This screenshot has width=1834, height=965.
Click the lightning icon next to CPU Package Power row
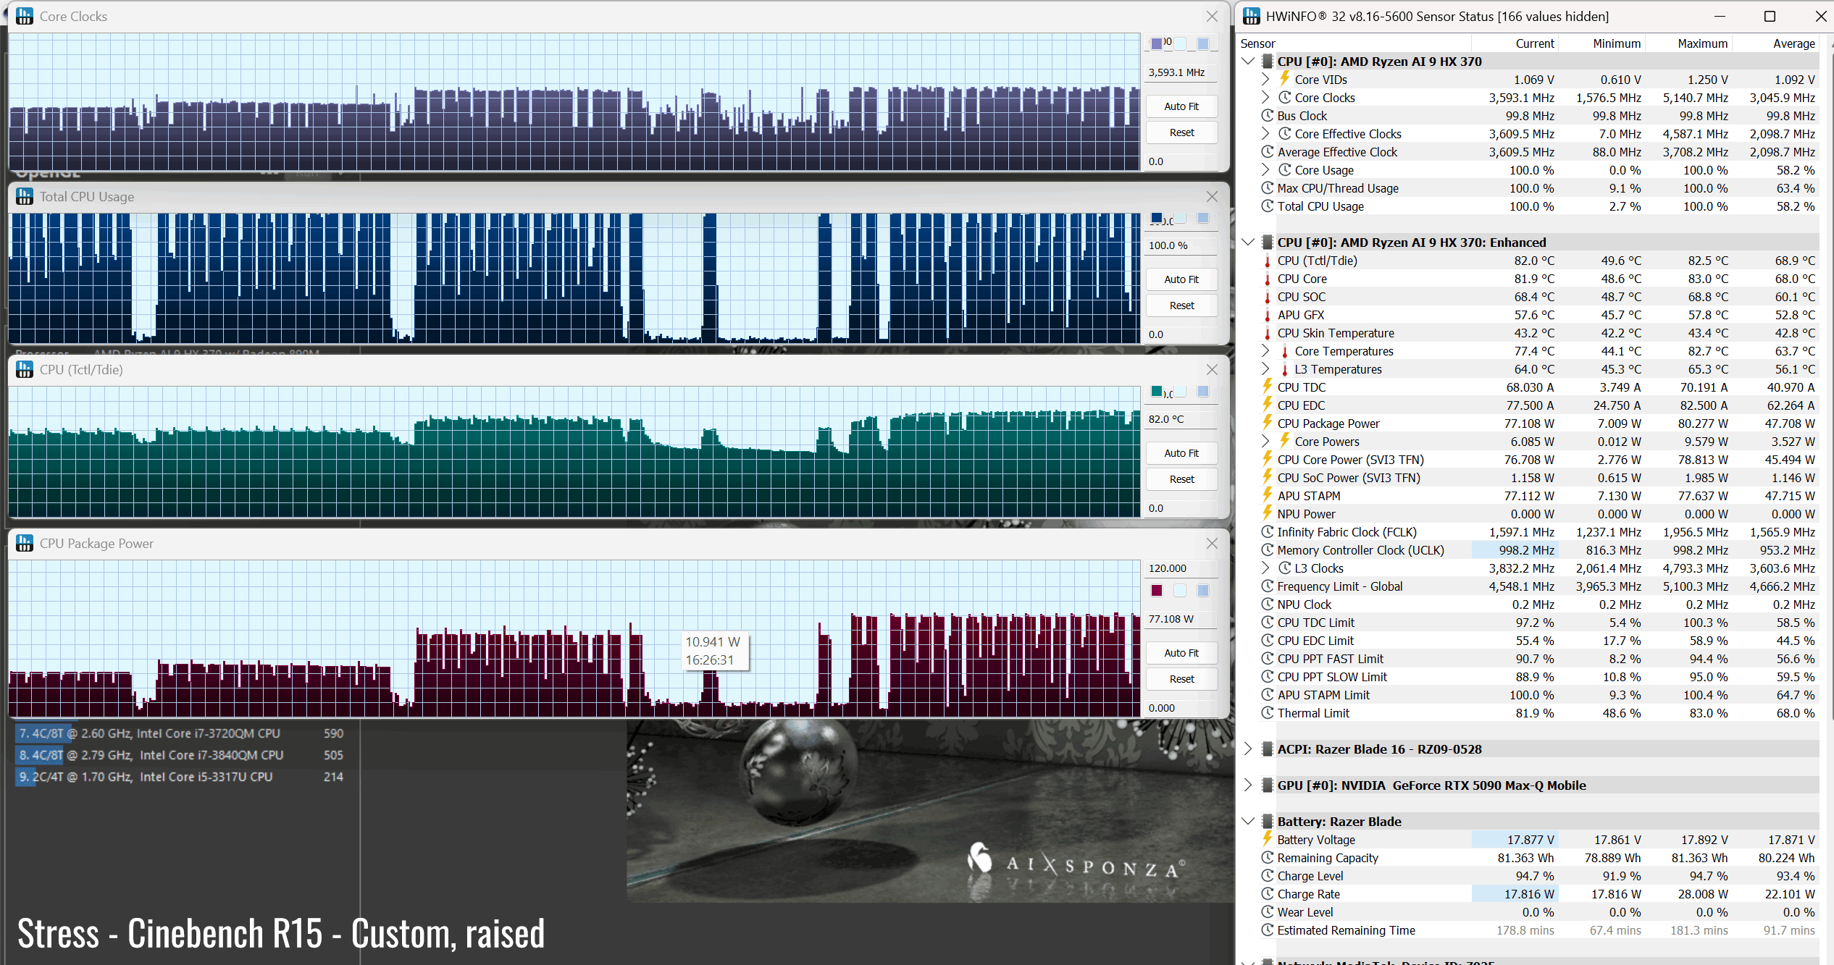click(1267, 423)
